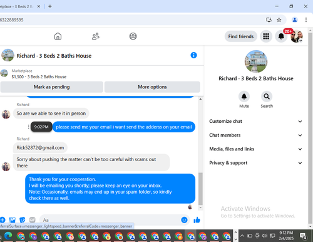Mute this conversation with the bell icon

(x=244, y=97)
